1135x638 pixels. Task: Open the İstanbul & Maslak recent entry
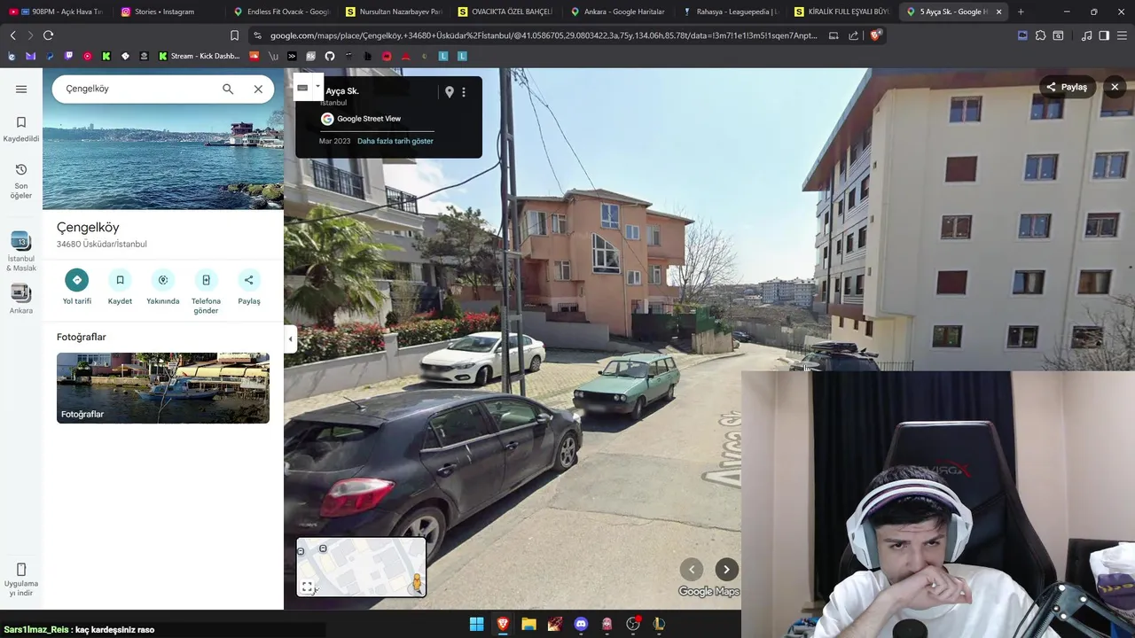point(21,252)
